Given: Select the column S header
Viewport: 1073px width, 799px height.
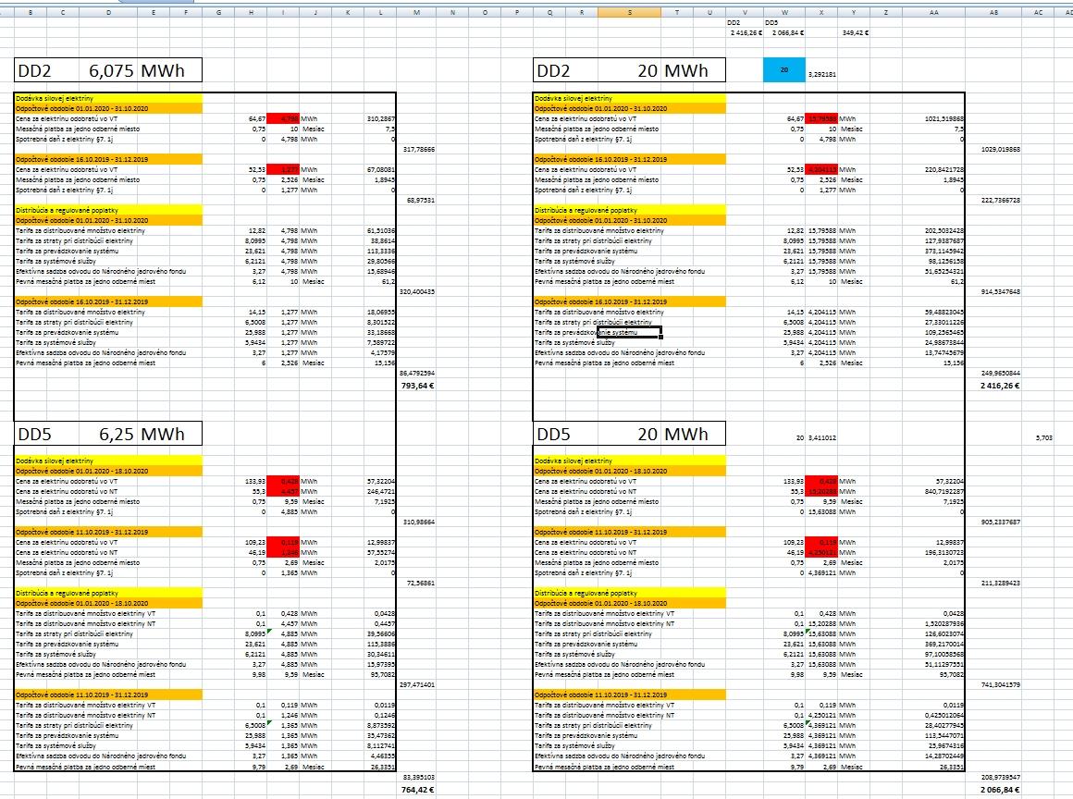Looking at the screenshot, I should (x=629, y=12).
